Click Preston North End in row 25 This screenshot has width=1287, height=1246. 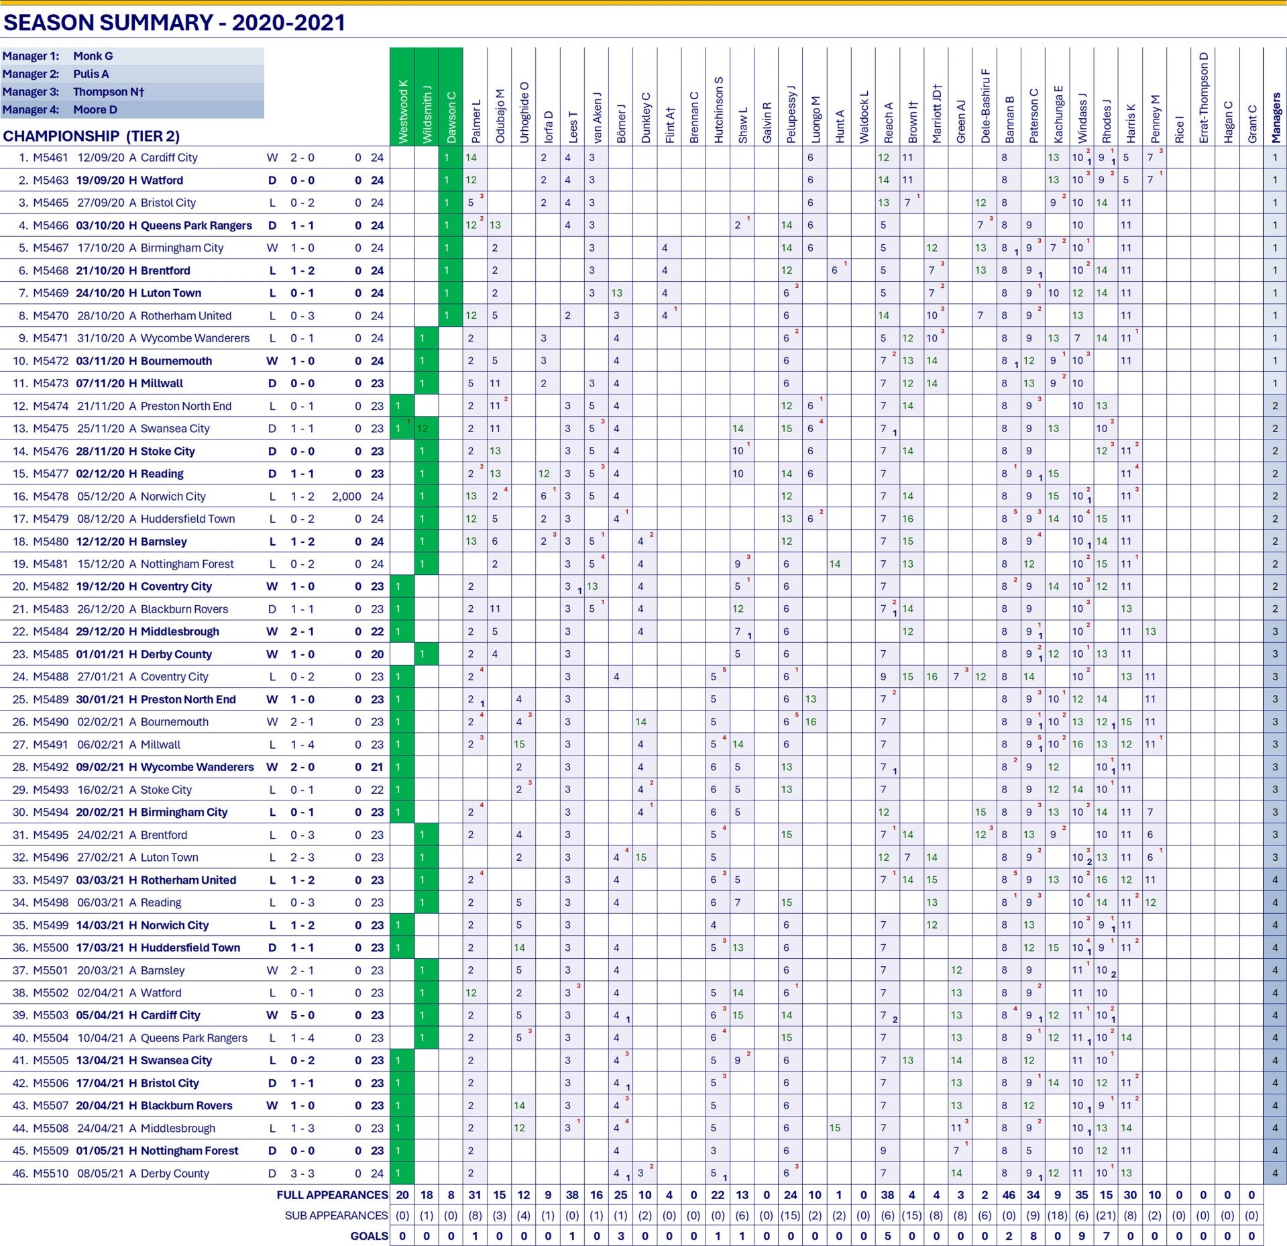(188, 699)
